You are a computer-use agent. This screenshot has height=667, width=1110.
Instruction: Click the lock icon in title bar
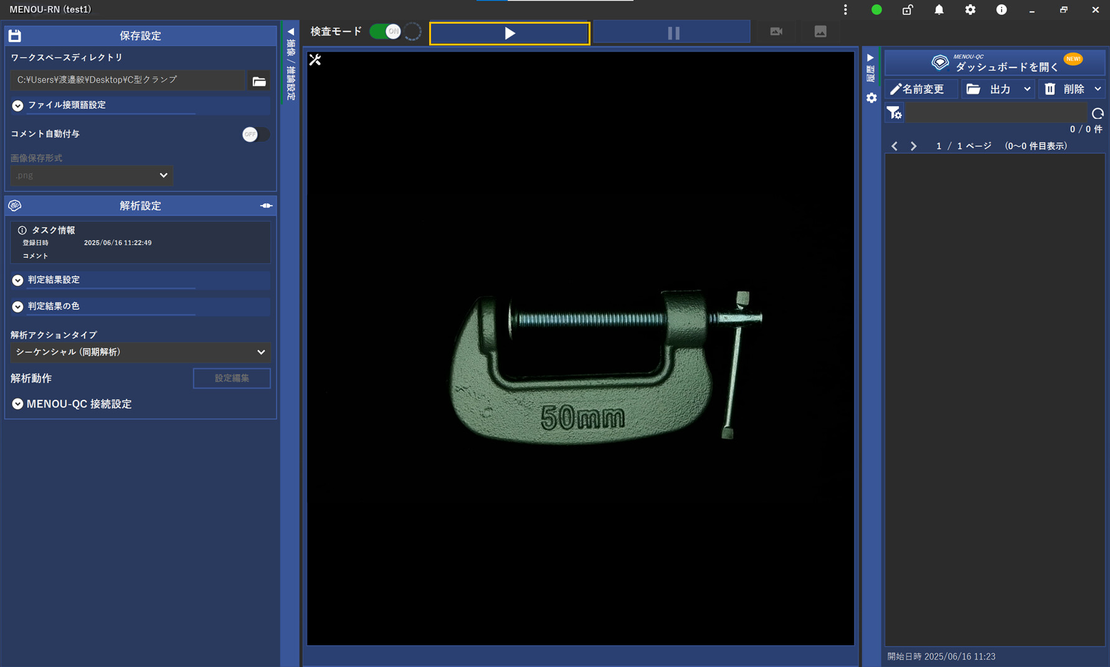[x=908, y=10]
